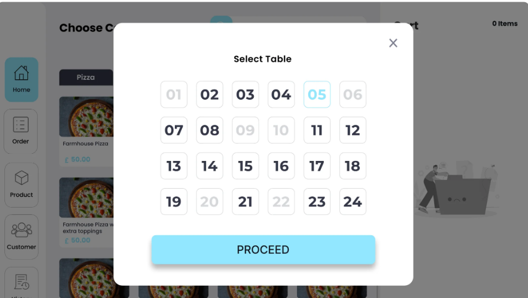Screen dimensions: 528x298
Task: Click Farmhouse Pizza with extra toppings image
Action: pyautogui.click(x=87, y=198)
